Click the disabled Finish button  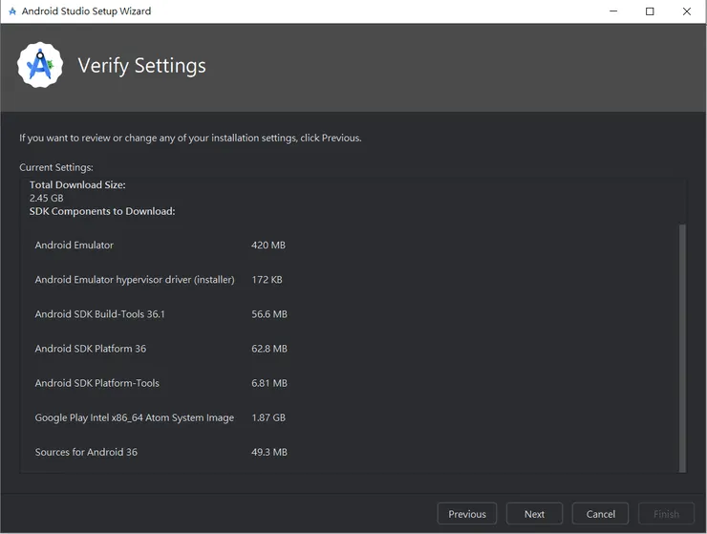coord(666,514)
